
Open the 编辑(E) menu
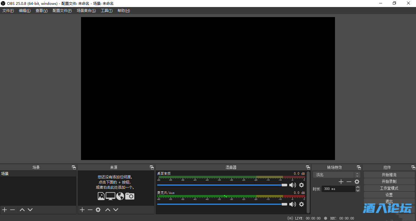click(x=25, y=11)
